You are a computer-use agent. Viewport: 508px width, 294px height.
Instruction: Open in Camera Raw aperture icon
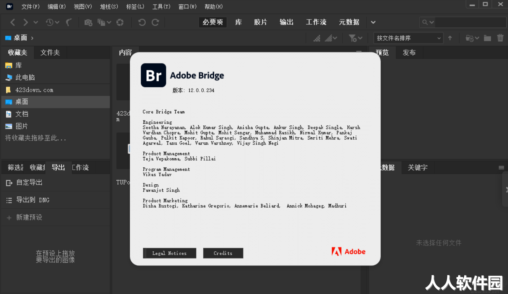click(120, 22)
